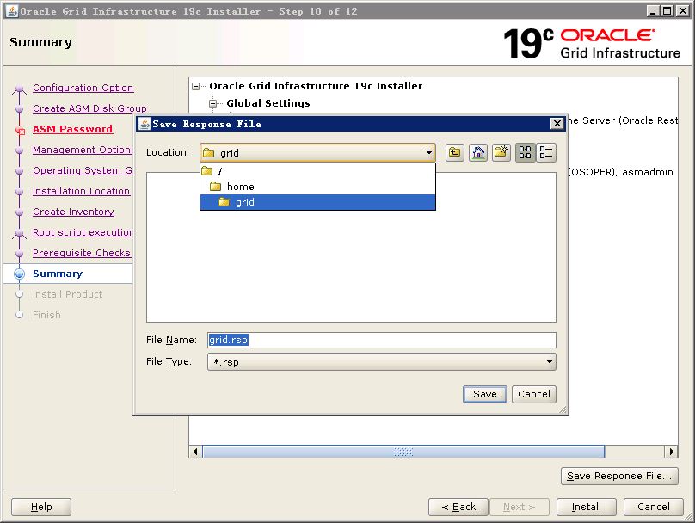Viewport: 695px width, 523px height.
Task: Open Operating System Groups step
Action: tap(83, 170)
